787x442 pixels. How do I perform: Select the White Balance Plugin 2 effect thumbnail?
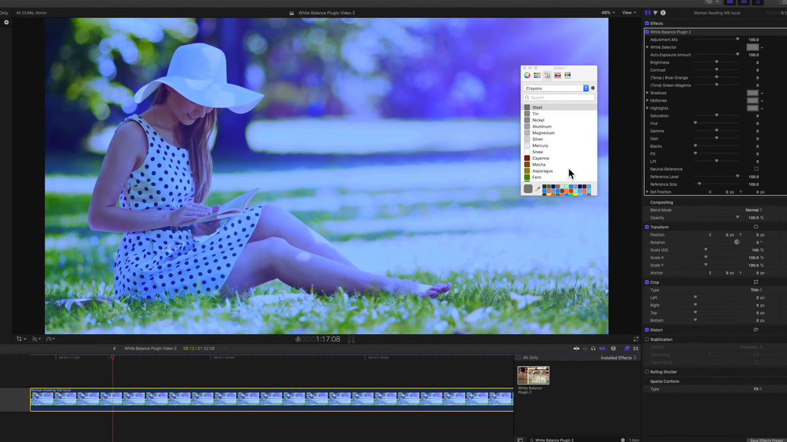tap(533, 375)
